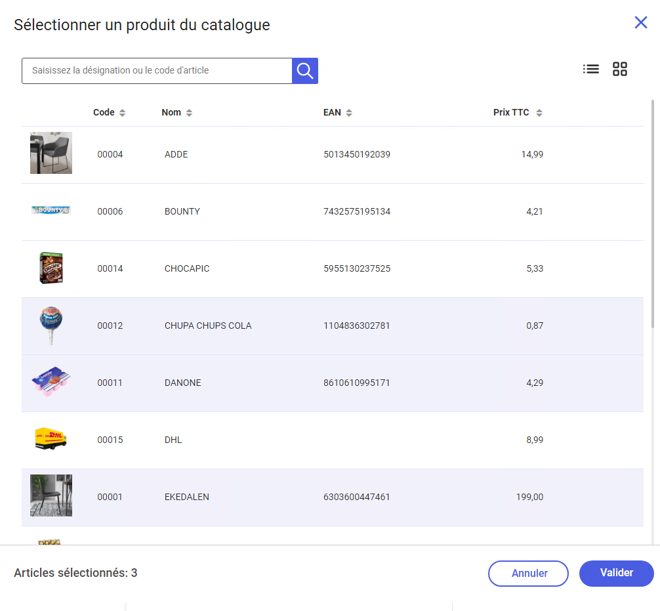Select product name ADDE
Image resolution: width=660 pixels, height=611 pixels.
176,154
